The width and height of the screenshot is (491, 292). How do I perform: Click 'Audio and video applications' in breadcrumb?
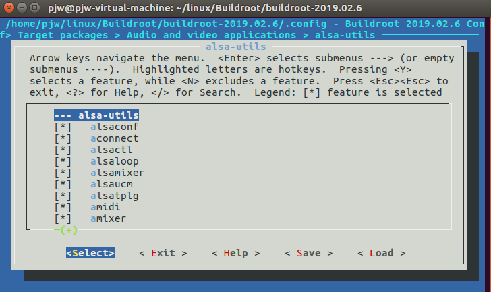point(211,35)
